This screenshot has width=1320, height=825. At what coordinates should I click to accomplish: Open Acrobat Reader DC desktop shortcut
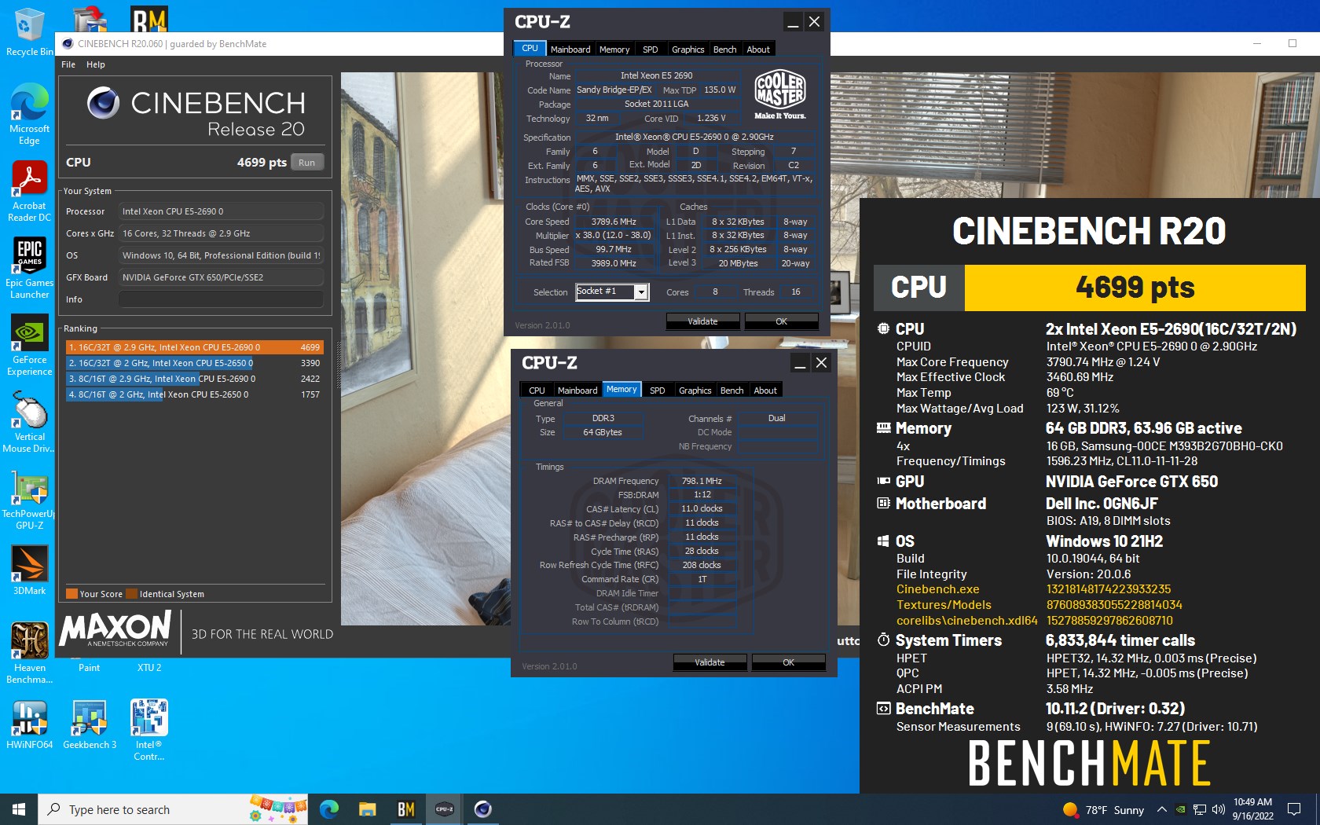point(29,191)
